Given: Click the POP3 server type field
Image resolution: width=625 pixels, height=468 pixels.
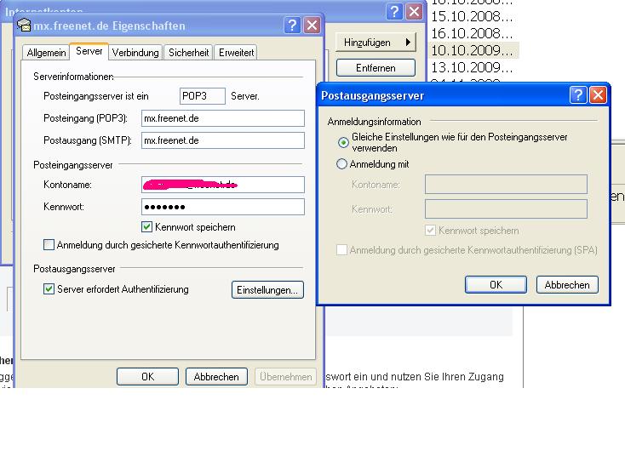Looking at the screenshot, I should [203, 96].
